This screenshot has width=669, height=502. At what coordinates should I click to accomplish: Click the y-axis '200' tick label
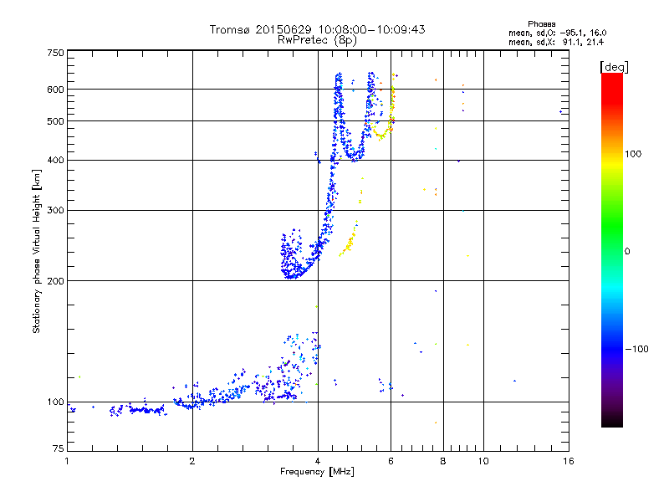[55, 281]
